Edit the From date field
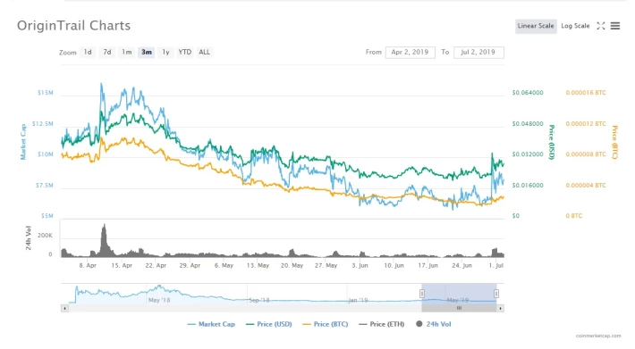The width and height of the screenshot is (635, 349). [x=411, y=52]
